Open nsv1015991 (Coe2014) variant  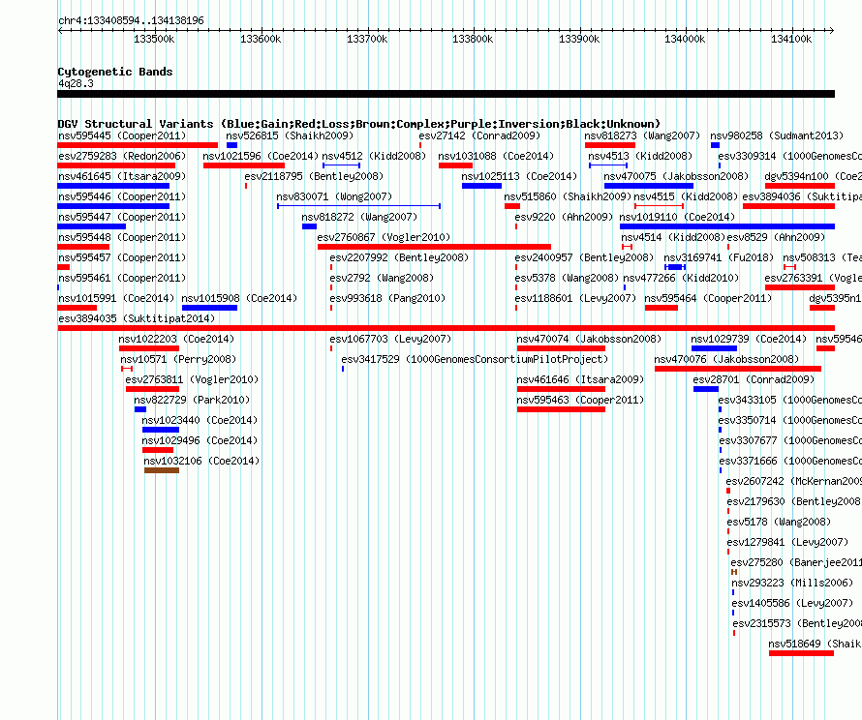[x=77, y=308]
